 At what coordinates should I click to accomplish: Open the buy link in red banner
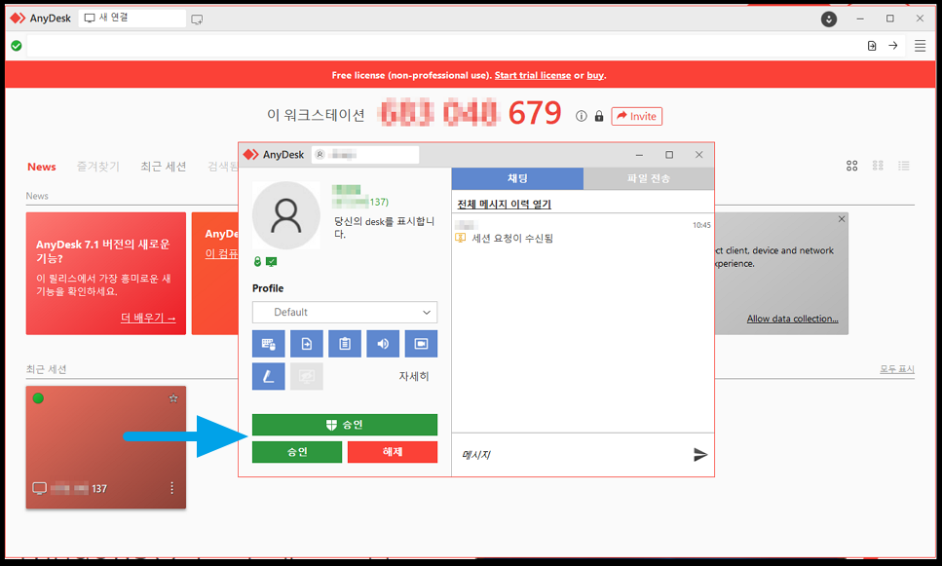pyautogui.click(x=595, y=75)
